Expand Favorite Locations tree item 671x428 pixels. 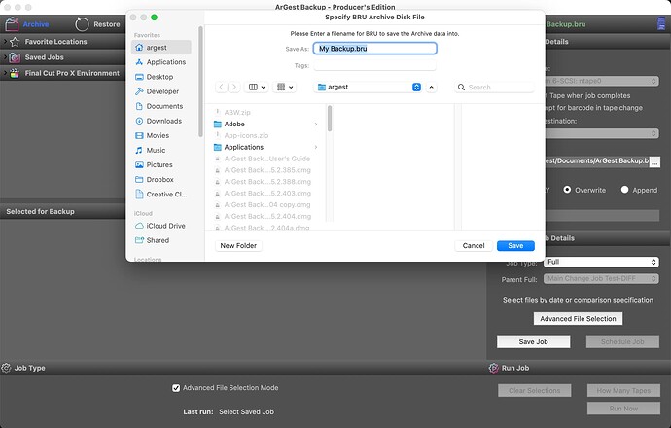pyautogui.click(x=5, y=42)
